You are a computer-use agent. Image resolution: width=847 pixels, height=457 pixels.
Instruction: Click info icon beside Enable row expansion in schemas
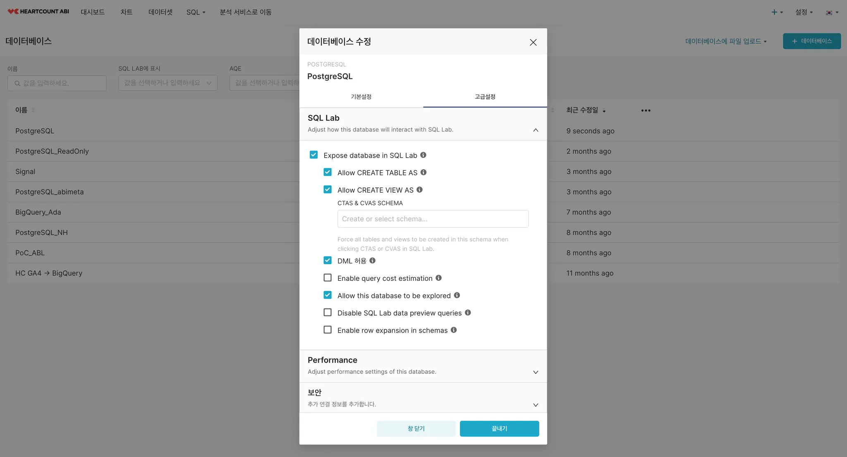(454, 330)
